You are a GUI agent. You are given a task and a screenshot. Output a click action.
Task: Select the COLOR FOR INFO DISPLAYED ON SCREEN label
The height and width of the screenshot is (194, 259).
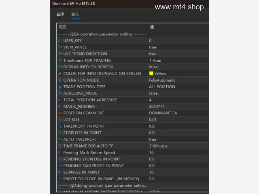(102, 74)
